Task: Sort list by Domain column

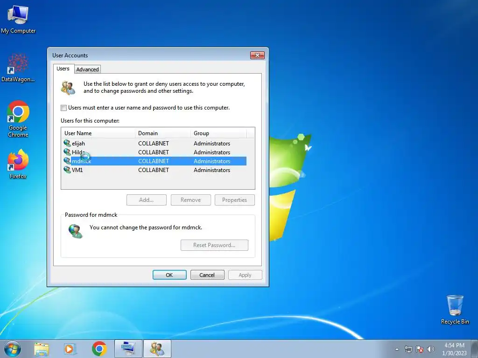Action: pos(163,133)
